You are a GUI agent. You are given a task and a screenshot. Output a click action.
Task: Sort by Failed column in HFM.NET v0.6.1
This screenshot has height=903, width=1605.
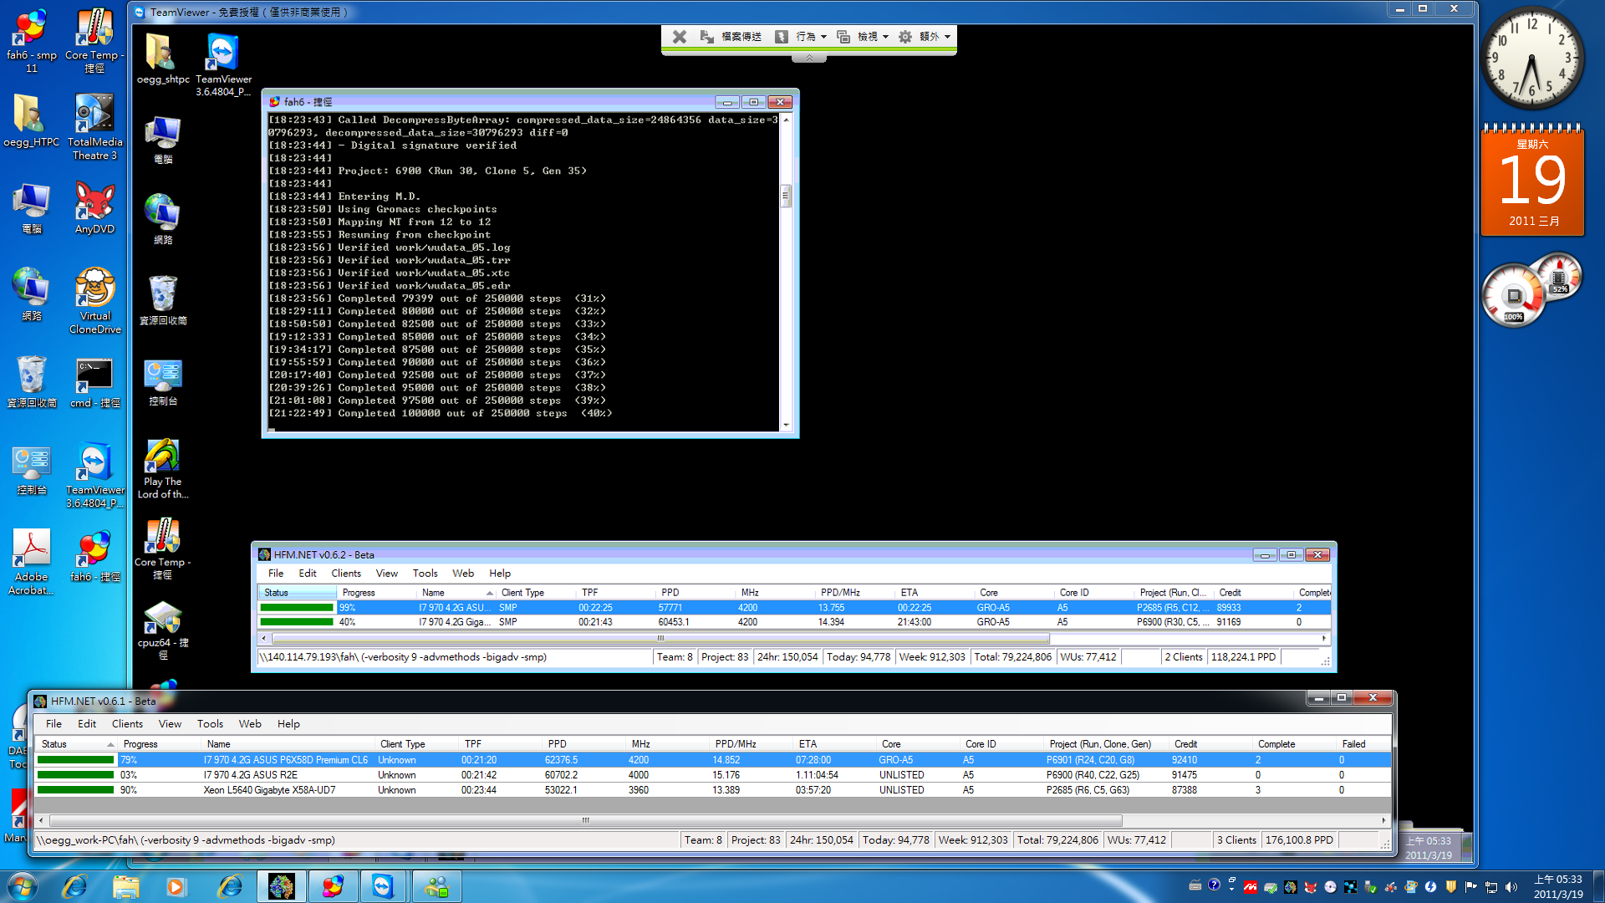(1363, 744)
